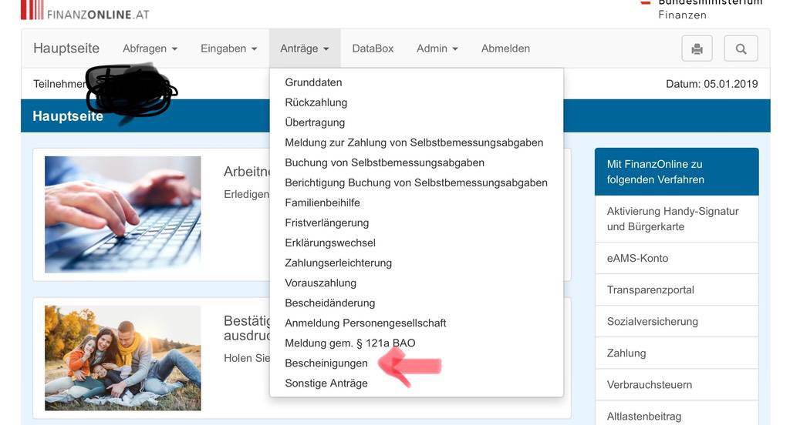790x425 pixels.
Task: Click the FinanzOnline logo
Action: pyautogui.click(x=85, y=11)
